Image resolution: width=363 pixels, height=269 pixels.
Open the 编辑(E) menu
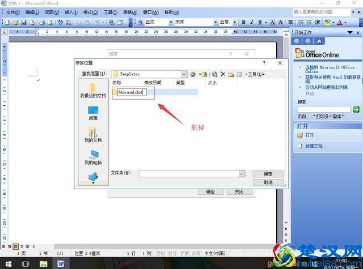(x=32, y=12)
